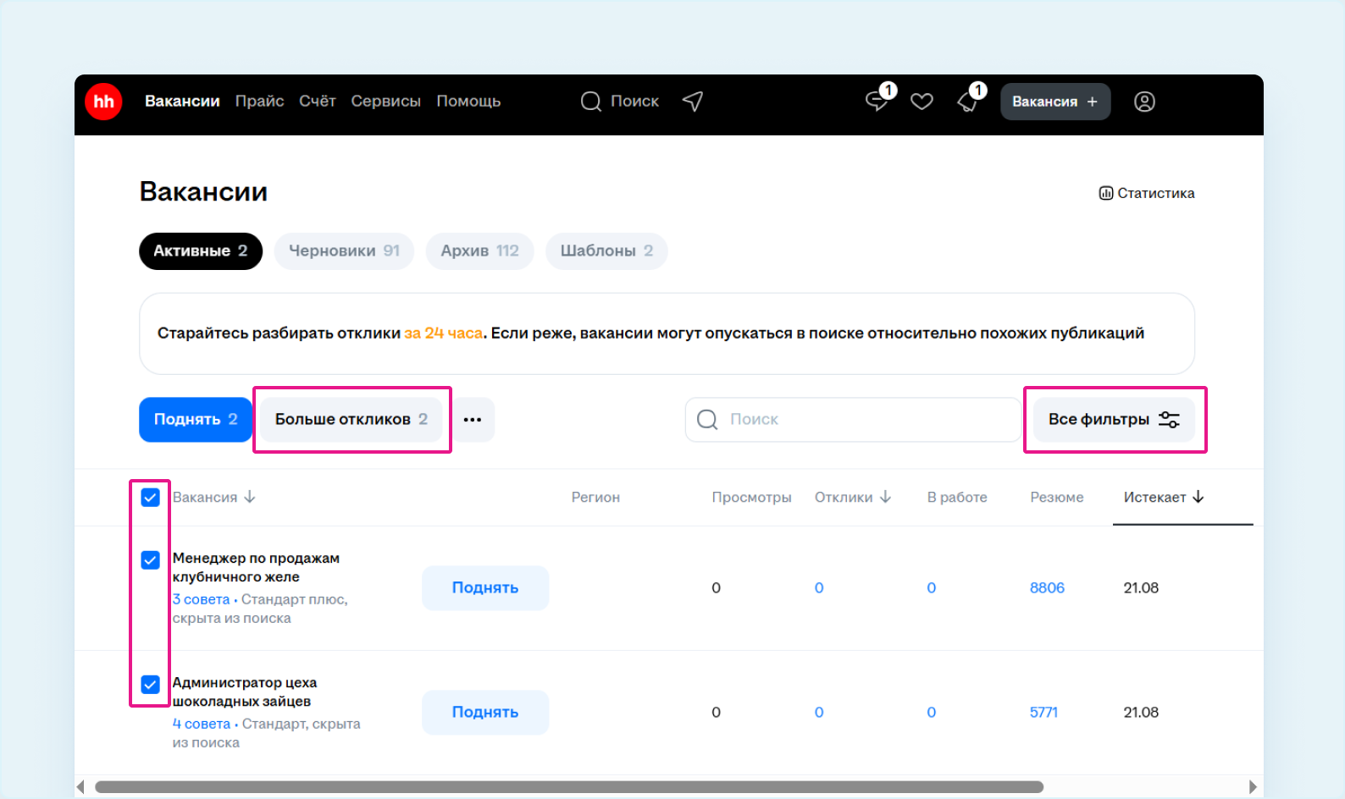Open the three-dots more actions menu
1345x799 pixels.
473,420
